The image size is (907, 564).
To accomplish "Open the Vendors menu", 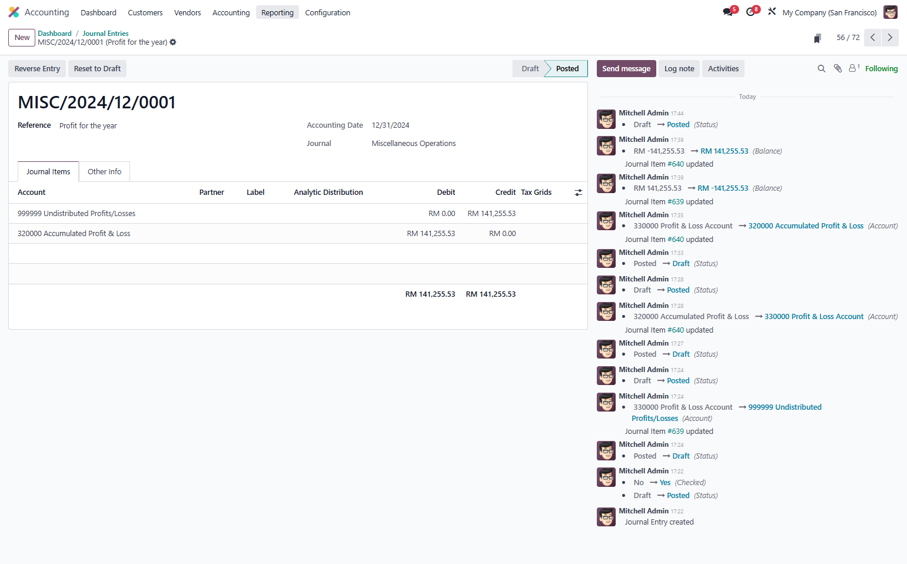I will (188, 12).
